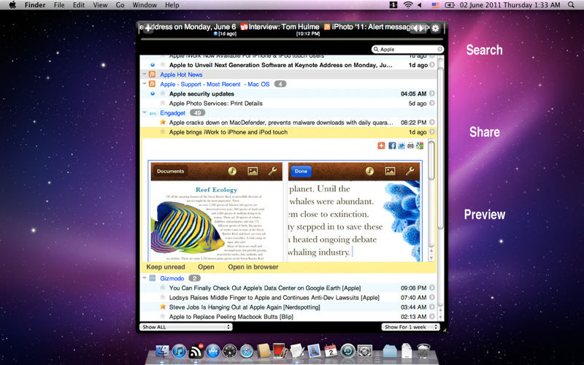
Task: Open the Window menu
Action: (145, 5)
